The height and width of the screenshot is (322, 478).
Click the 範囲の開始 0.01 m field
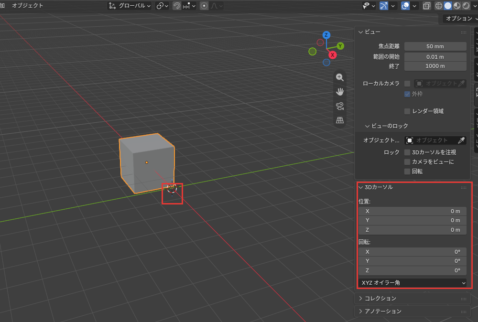(x=435, y=57)
